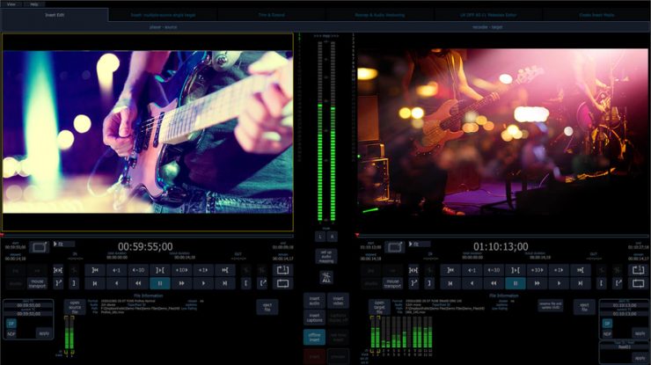
Task: Step forward 10 frames on recorder transport
Action: coord(536,270)
